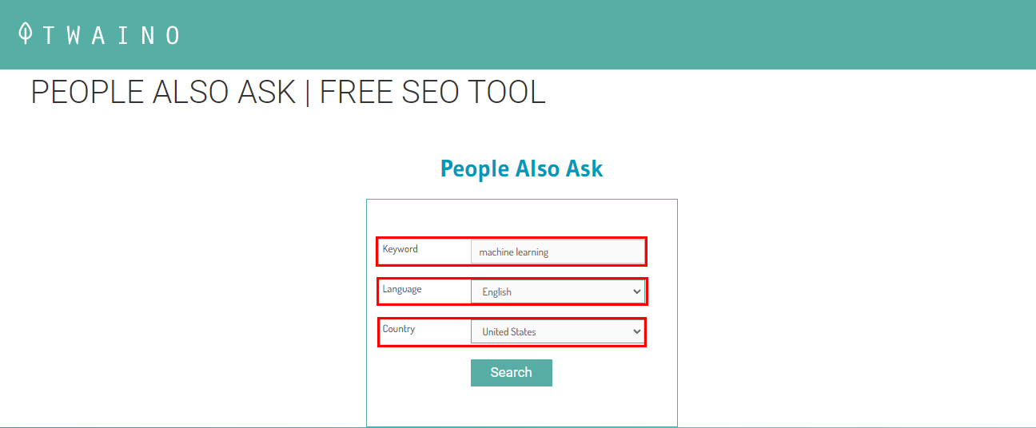Click the 'machine learning' text in Keyword field

pyautogui.click(x=513, y=252)
